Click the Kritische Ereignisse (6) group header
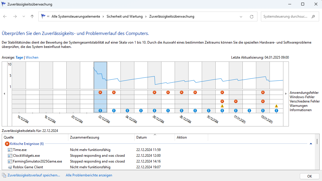The width and height of the screenshot is (322, 181). pyautogui.click(x=27, y=144)
